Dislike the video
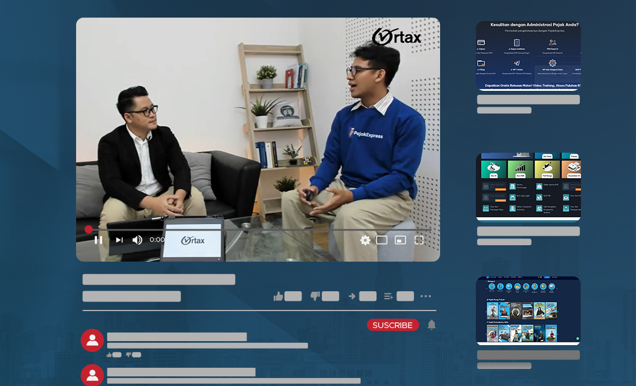This screenshot has width=636, height=386. [x=316, y=296]
